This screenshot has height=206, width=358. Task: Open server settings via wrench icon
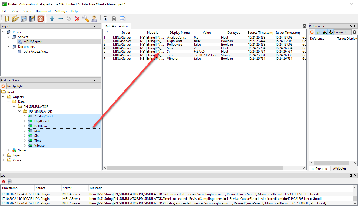click(x=85, y=19)
